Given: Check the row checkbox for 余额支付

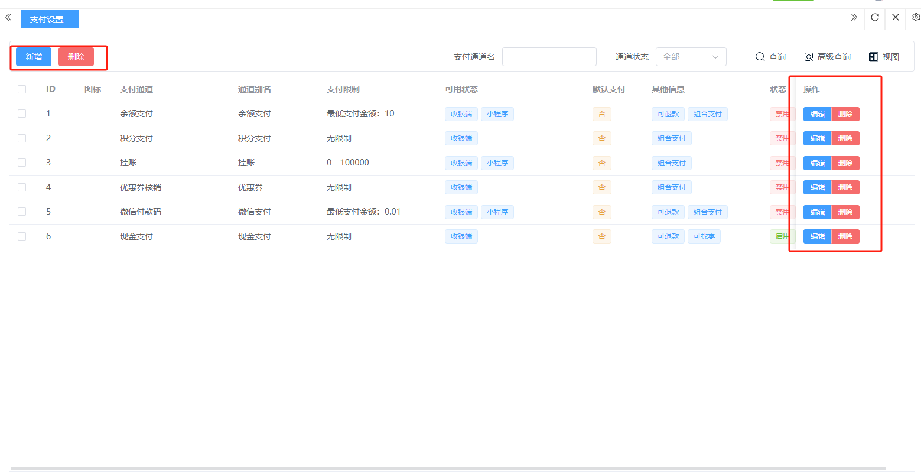Looking at the screenshot, I should [22, 113].
